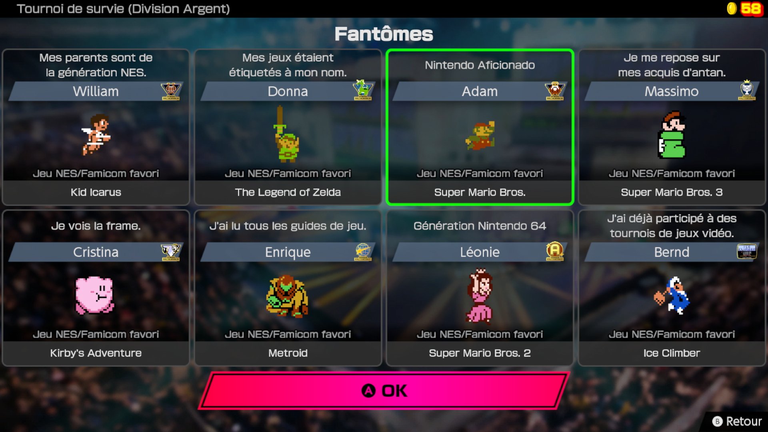This screenshot has width=768, height=432.
Task: Select the Kid Icarus Pit sprite
Action: tap(96, 135)
